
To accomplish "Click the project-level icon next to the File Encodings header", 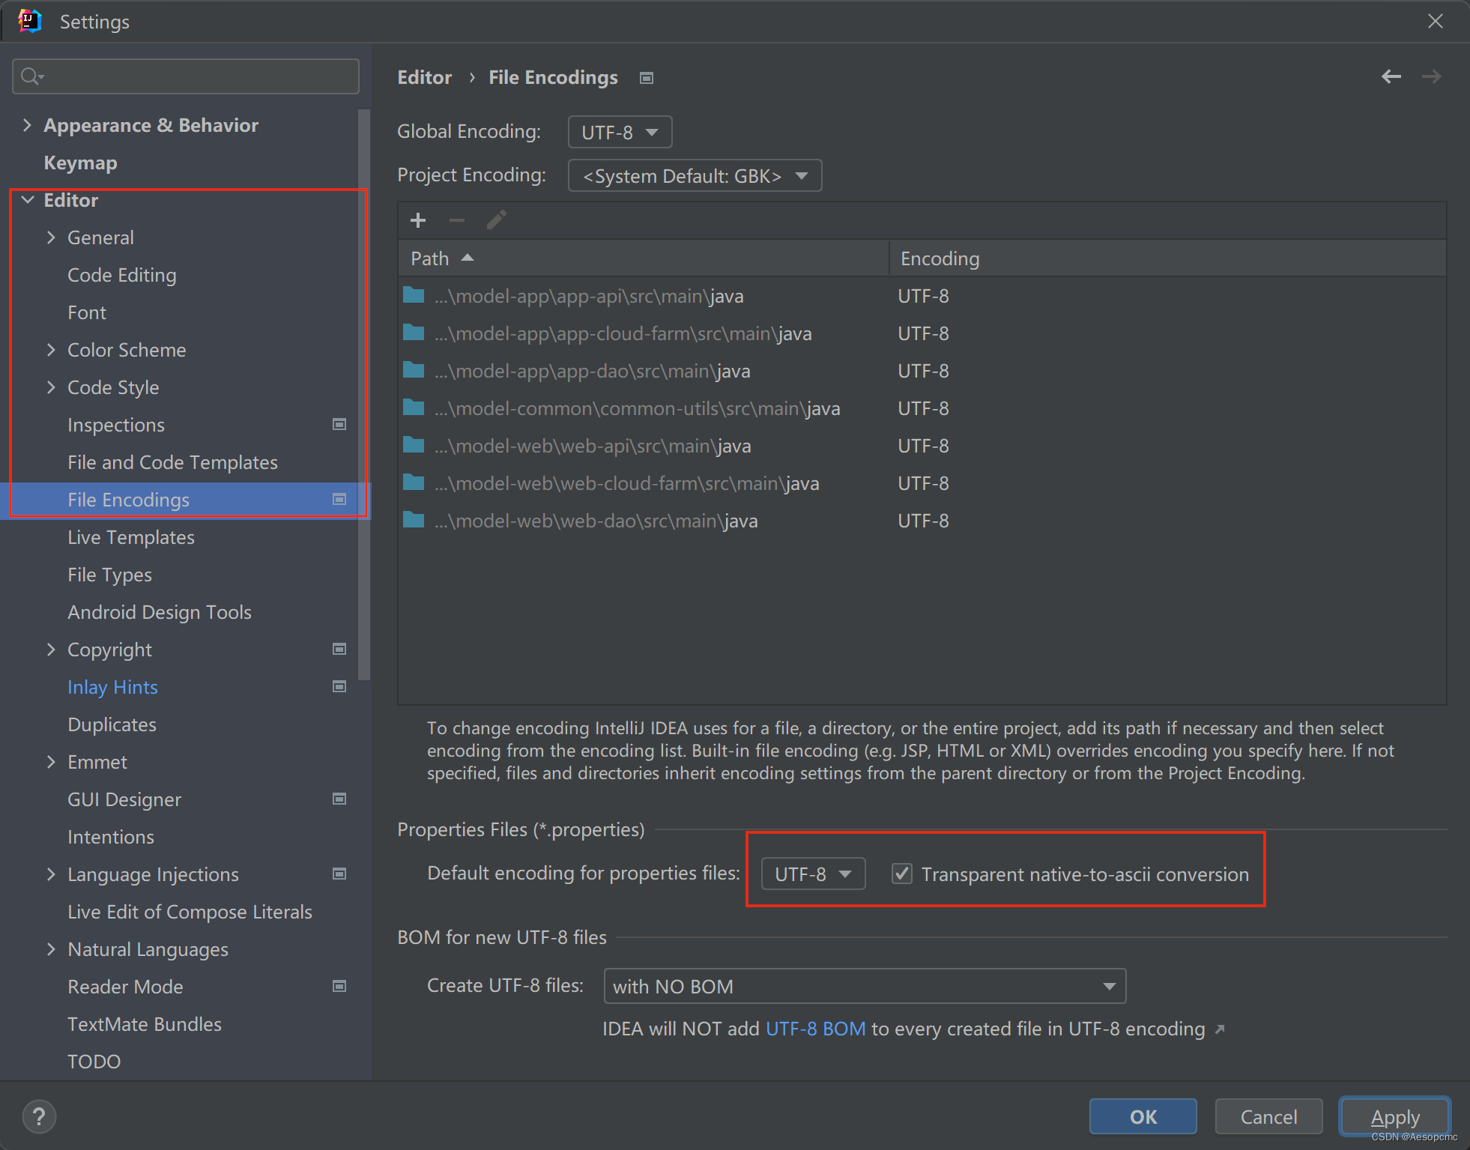I will click(647, 78).
